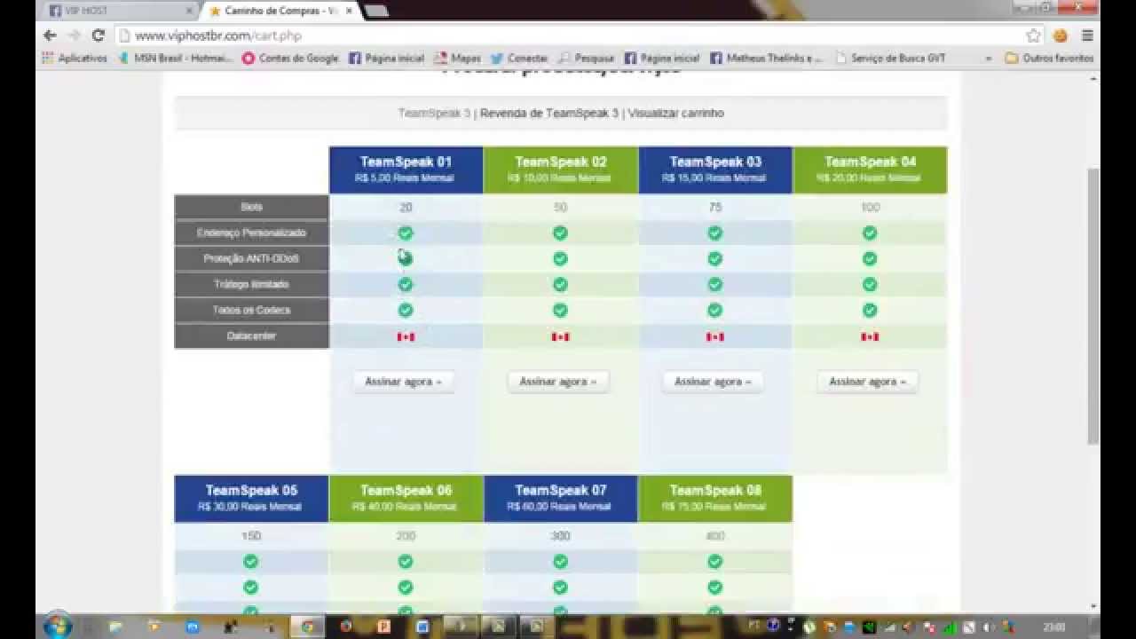Bookmark this page with the star icon
1136x639 pixels.
click(x=1033, y=35)
